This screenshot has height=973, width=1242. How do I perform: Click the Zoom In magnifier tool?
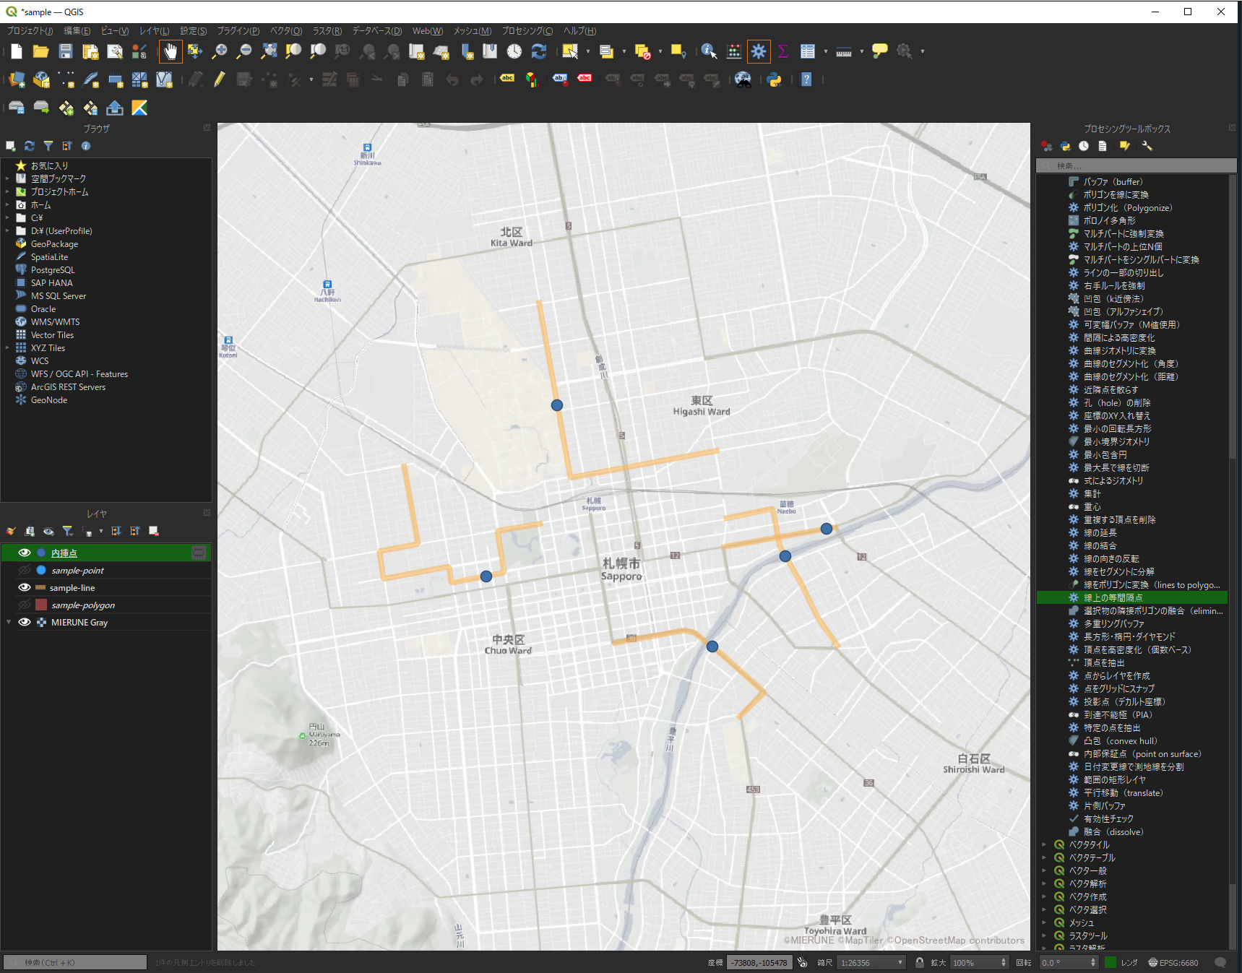pyautogui.click(x=220, y=51)
